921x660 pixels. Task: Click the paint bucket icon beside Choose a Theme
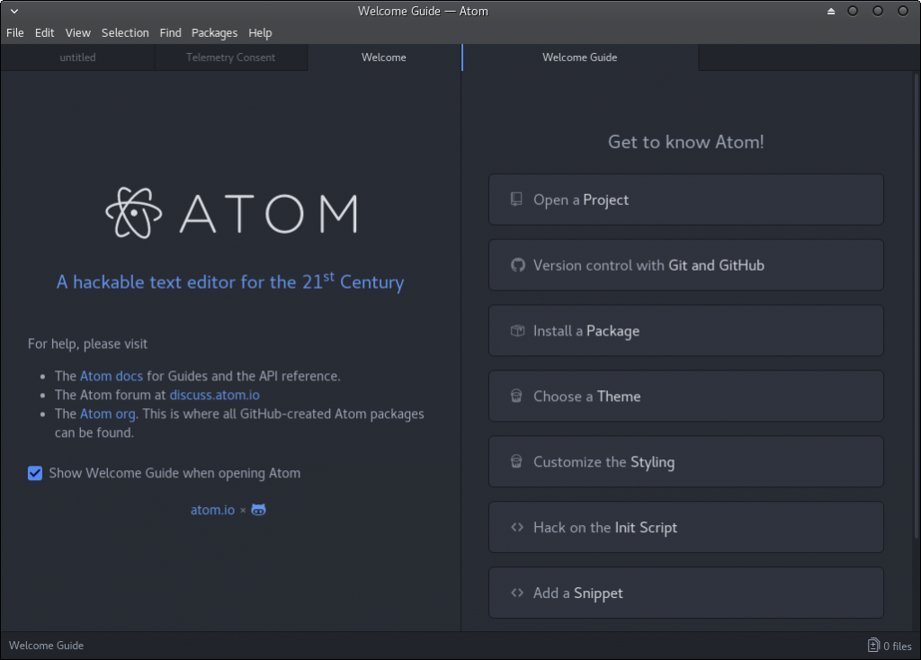[516, 397]
